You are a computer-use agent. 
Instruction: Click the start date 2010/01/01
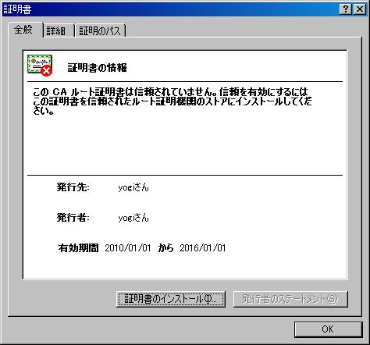click(x=128, y=247)
